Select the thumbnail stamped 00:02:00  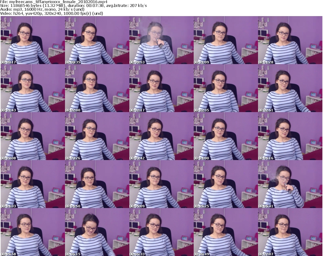coord(97,88)
